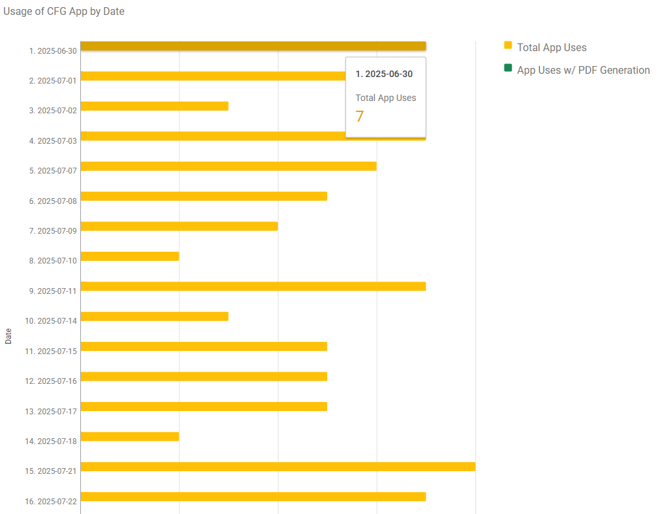The height and width of the screenshot is (514, 669).
Task: Click the "4. 2025-07-03" axis label
Action: pyautogui.click(x=53, y=140)
